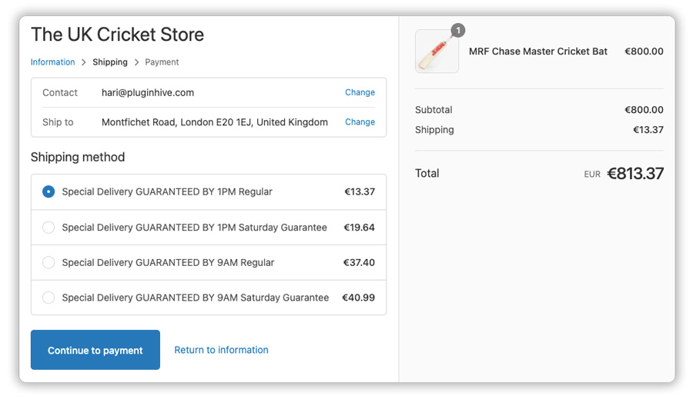Screen dimensions: 693x399
Task: Click the €19.64 shipping price
Action: click(360, 228)
